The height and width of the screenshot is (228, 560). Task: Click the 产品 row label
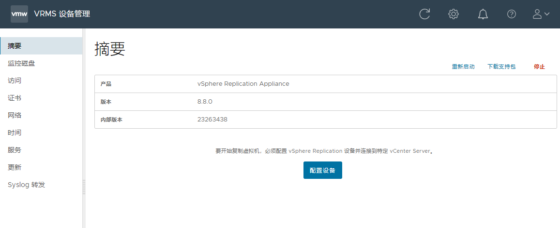coord(106,84)
